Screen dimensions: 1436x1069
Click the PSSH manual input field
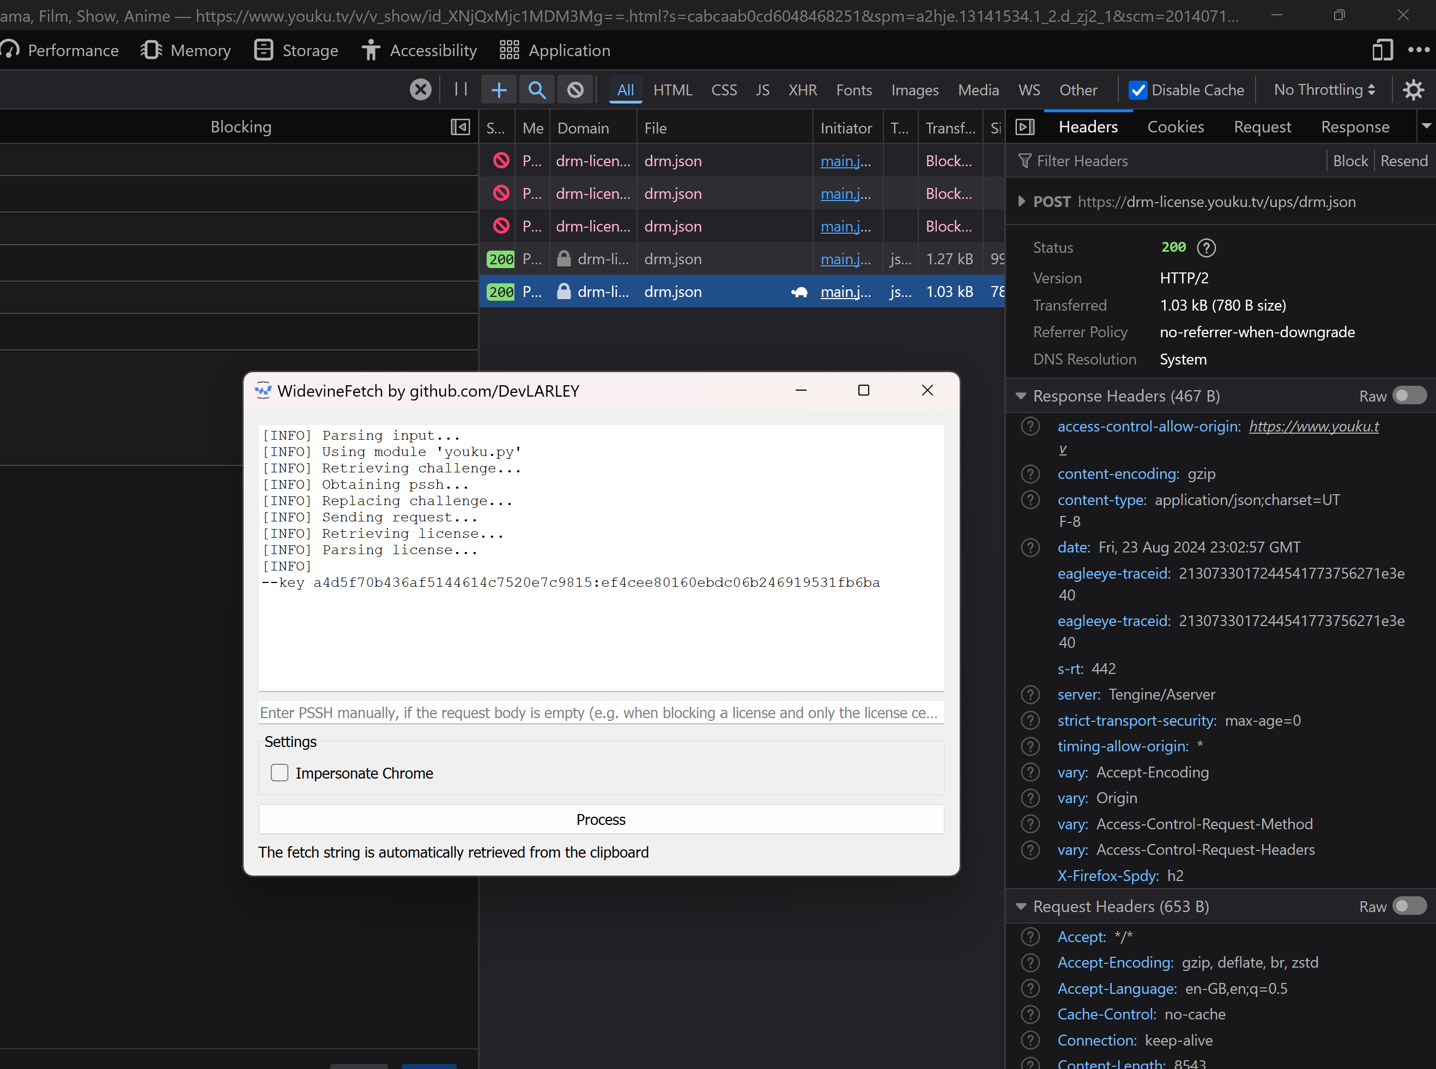pos(601,713)
